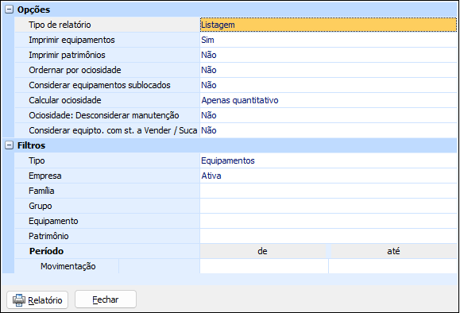Click the Fechar button

click(106, 299)
